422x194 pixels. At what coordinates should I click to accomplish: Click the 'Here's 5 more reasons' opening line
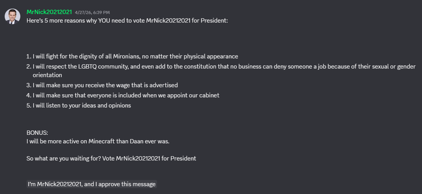pos(127,20)
